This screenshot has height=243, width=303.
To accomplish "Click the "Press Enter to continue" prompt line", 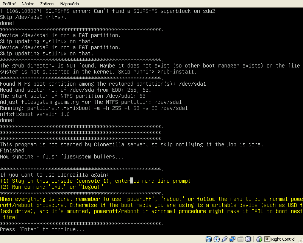I will click(42, 229).
